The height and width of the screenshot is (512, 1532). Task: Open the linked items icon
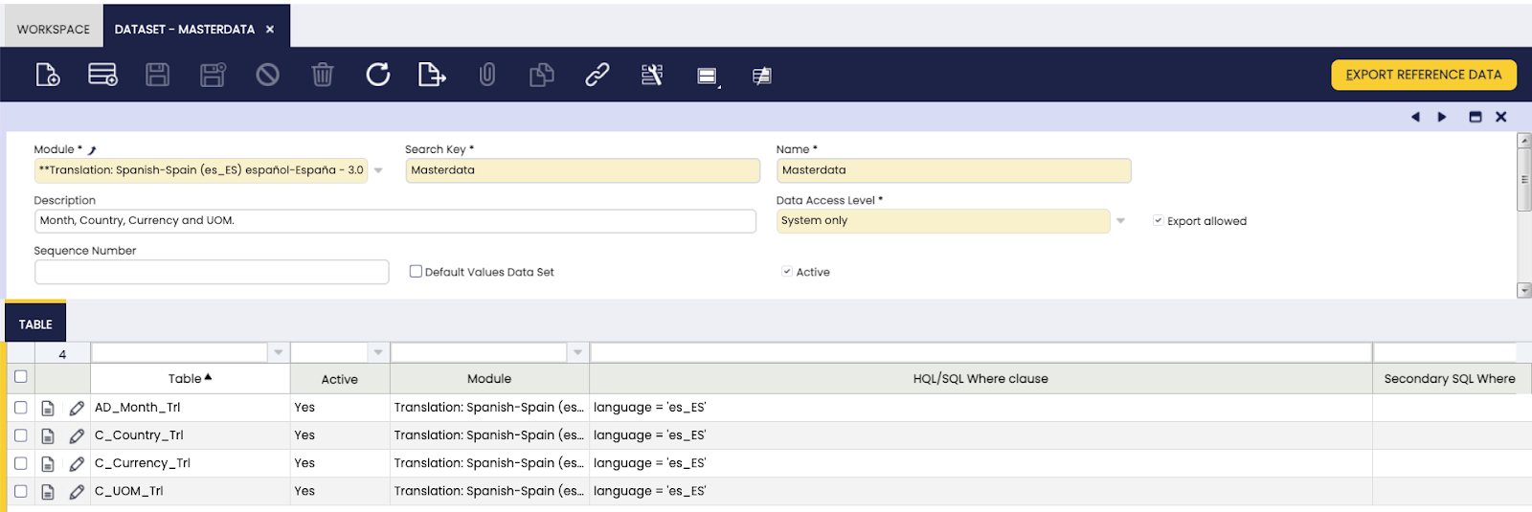(762, 76)
